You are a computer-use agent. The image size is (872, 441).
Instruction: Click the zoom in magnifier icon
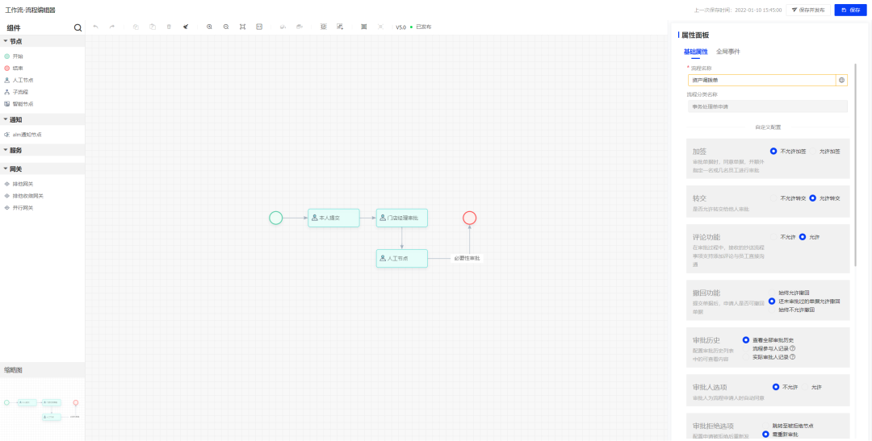click(x=209, y=27)
